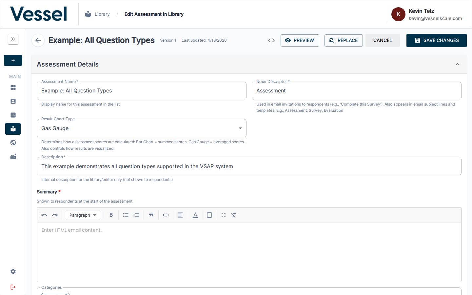Apply blockquote formatting in the editor toolbar
The height and width of the screenshot is (295, 472).
[x=151, y=215]
